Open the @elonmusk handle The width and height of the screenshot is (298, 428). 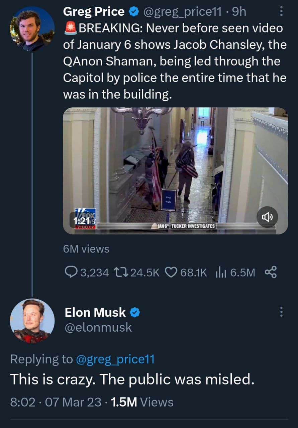click(98, 327)
